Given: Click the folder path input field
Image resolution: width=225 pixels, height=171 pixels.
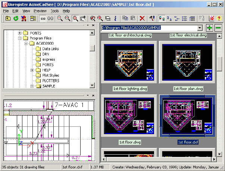Looking at the screenshot, I should pyautogui.click(x=152, y=28).
